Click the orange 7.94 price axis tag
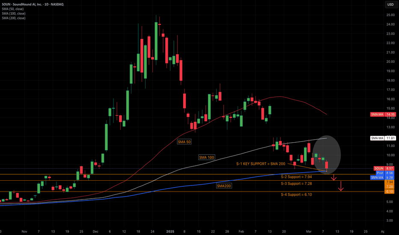The width and height of the screenshot is (399, 235). 390,182
